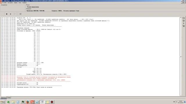Open the Окна menu

coord(20,3)
